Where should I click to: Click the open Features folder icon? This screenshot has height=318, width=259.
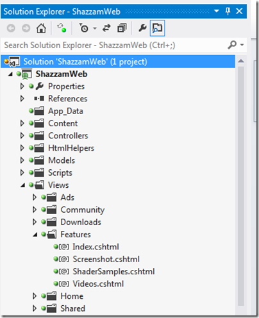click(52, 235)
